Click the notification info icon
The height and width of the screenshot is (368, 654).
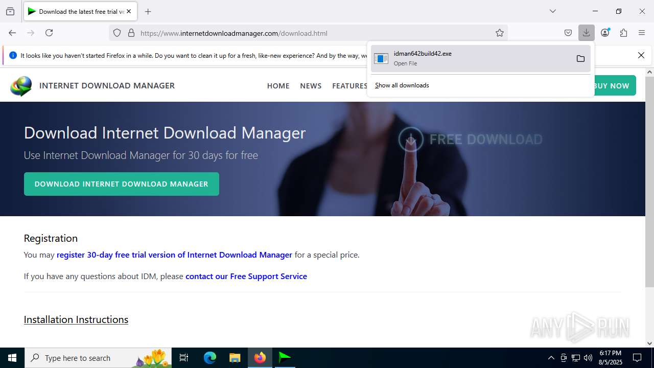coord(13,55)
